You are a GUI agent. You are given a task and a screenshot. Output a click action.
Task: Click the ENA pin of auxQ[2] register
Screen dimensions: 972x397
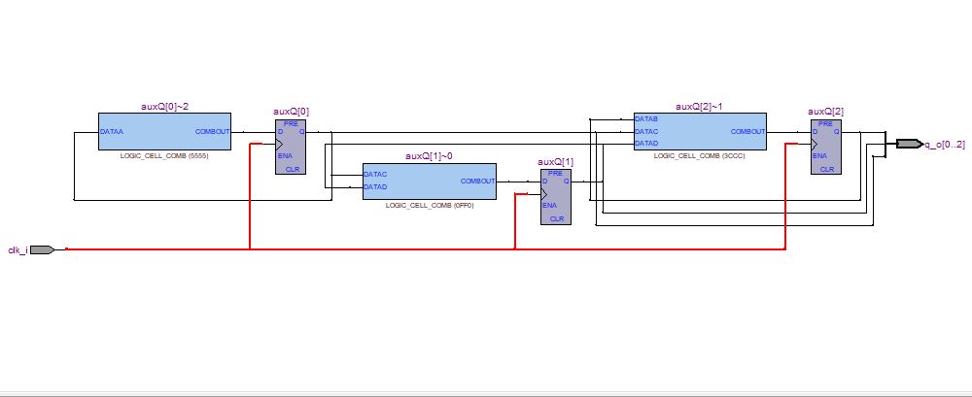click(x=819, y=154)
